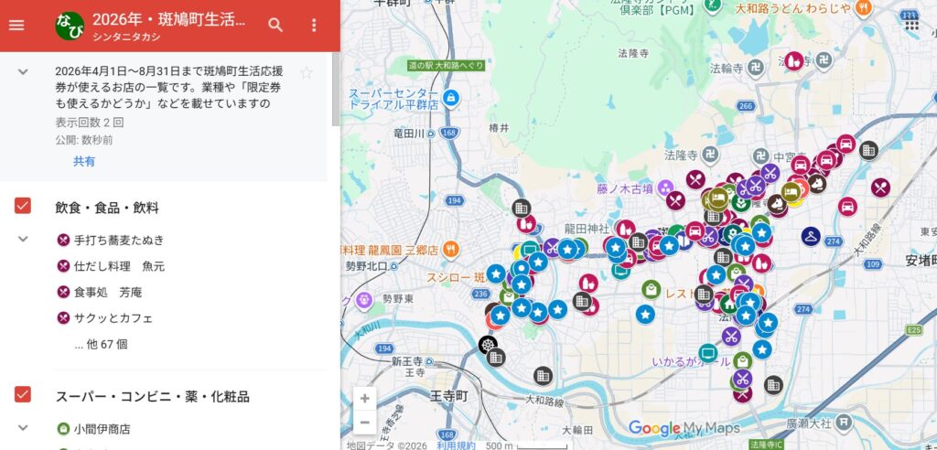Open the three-dot more options menu
937x450 pixels.
(315, 25)
